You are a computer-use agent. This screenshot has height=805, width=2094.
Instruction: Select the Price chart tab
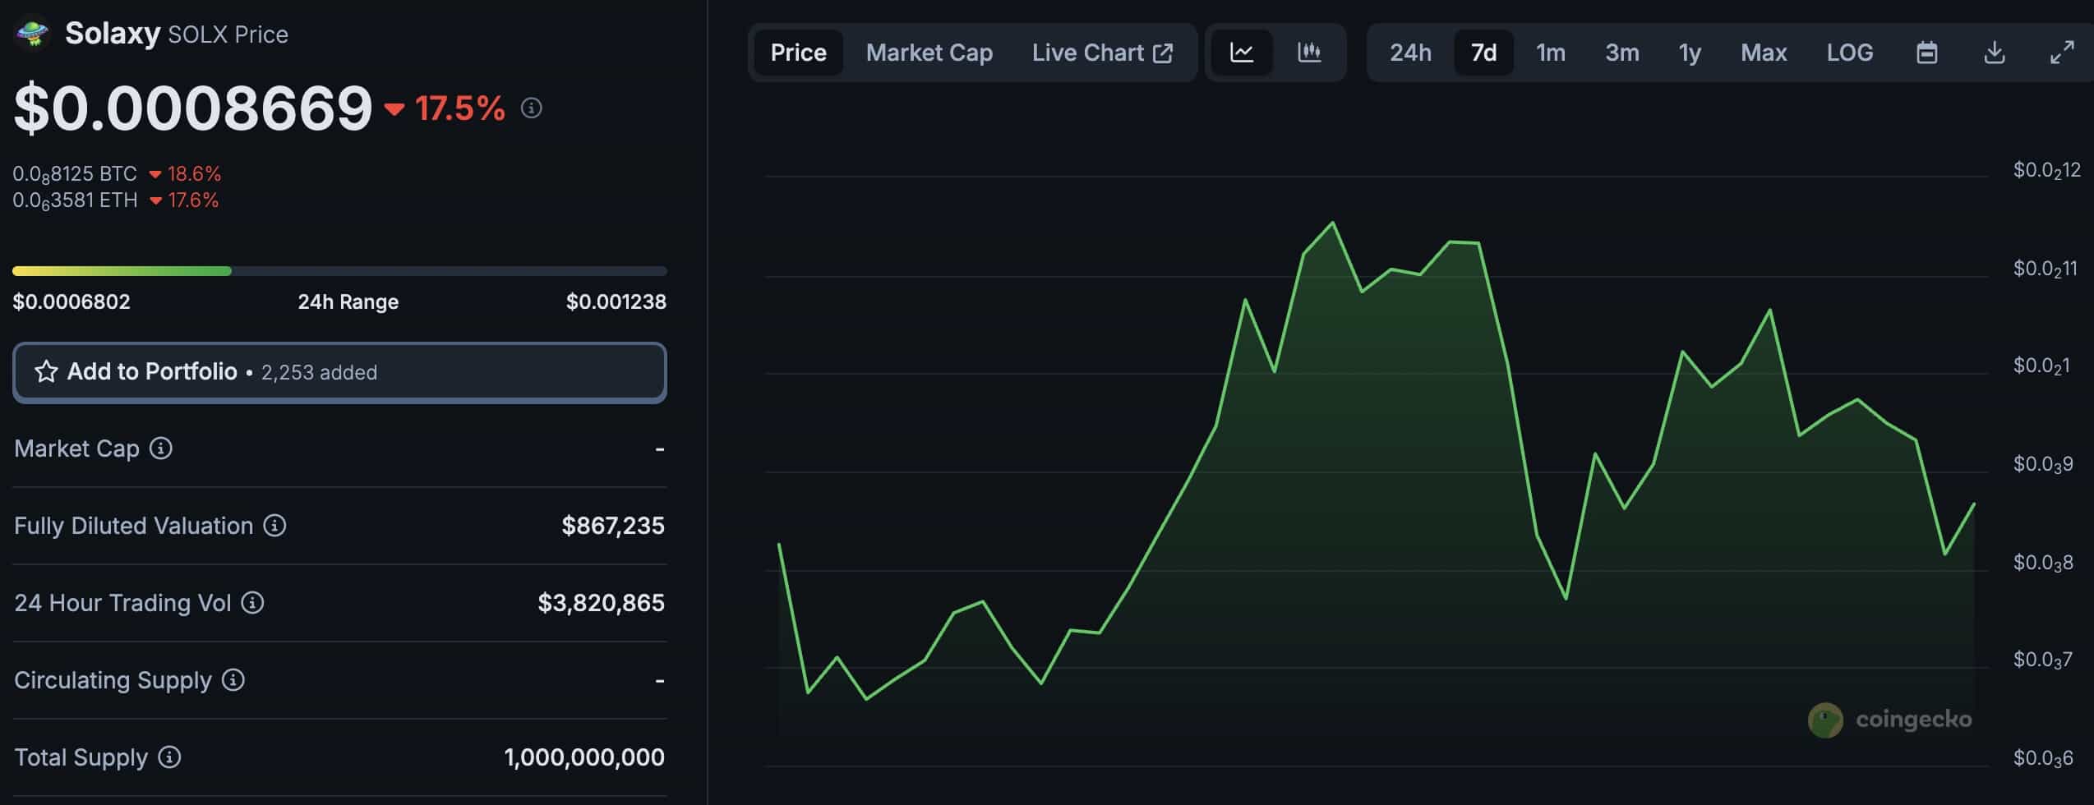tap(798, 53)
